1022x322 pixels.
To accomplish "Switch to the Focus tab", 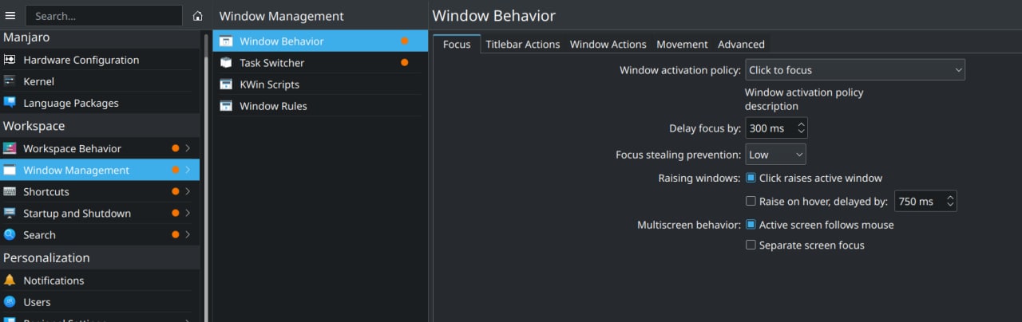I will pyautogui.click(x=457, y=44).
